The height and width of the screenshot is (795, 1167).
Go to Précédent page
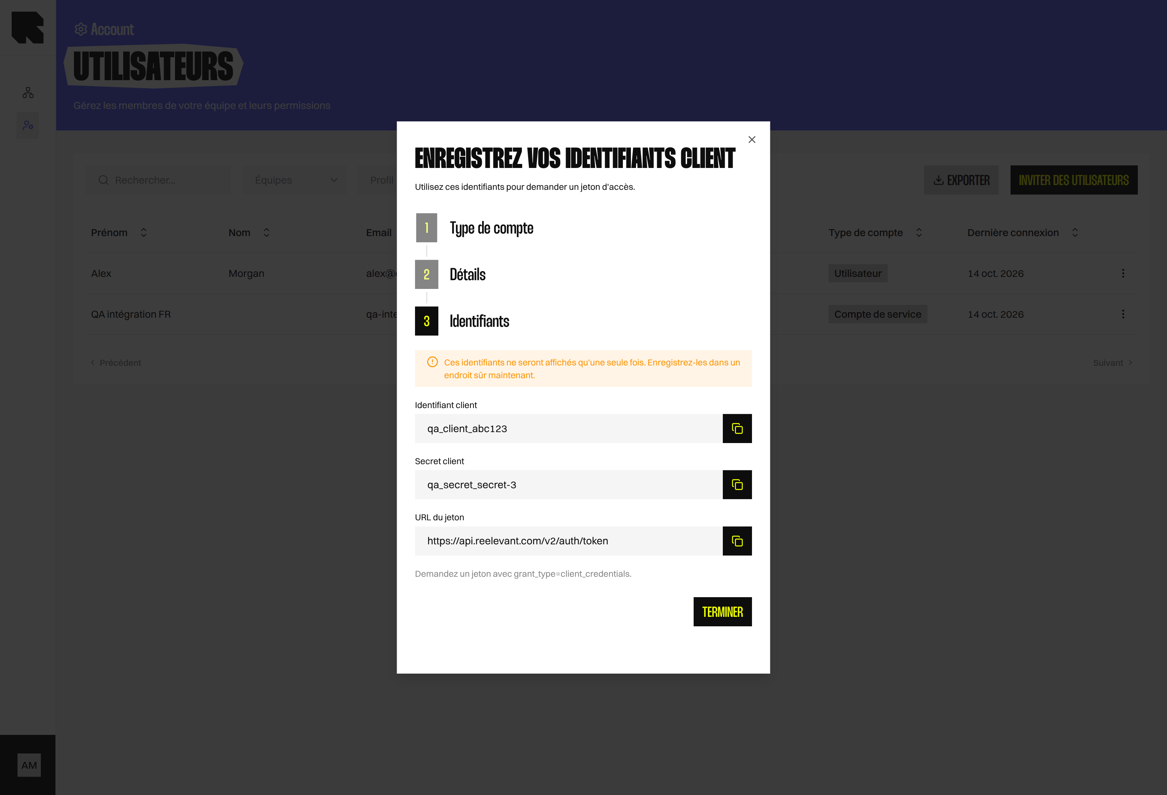116,363
